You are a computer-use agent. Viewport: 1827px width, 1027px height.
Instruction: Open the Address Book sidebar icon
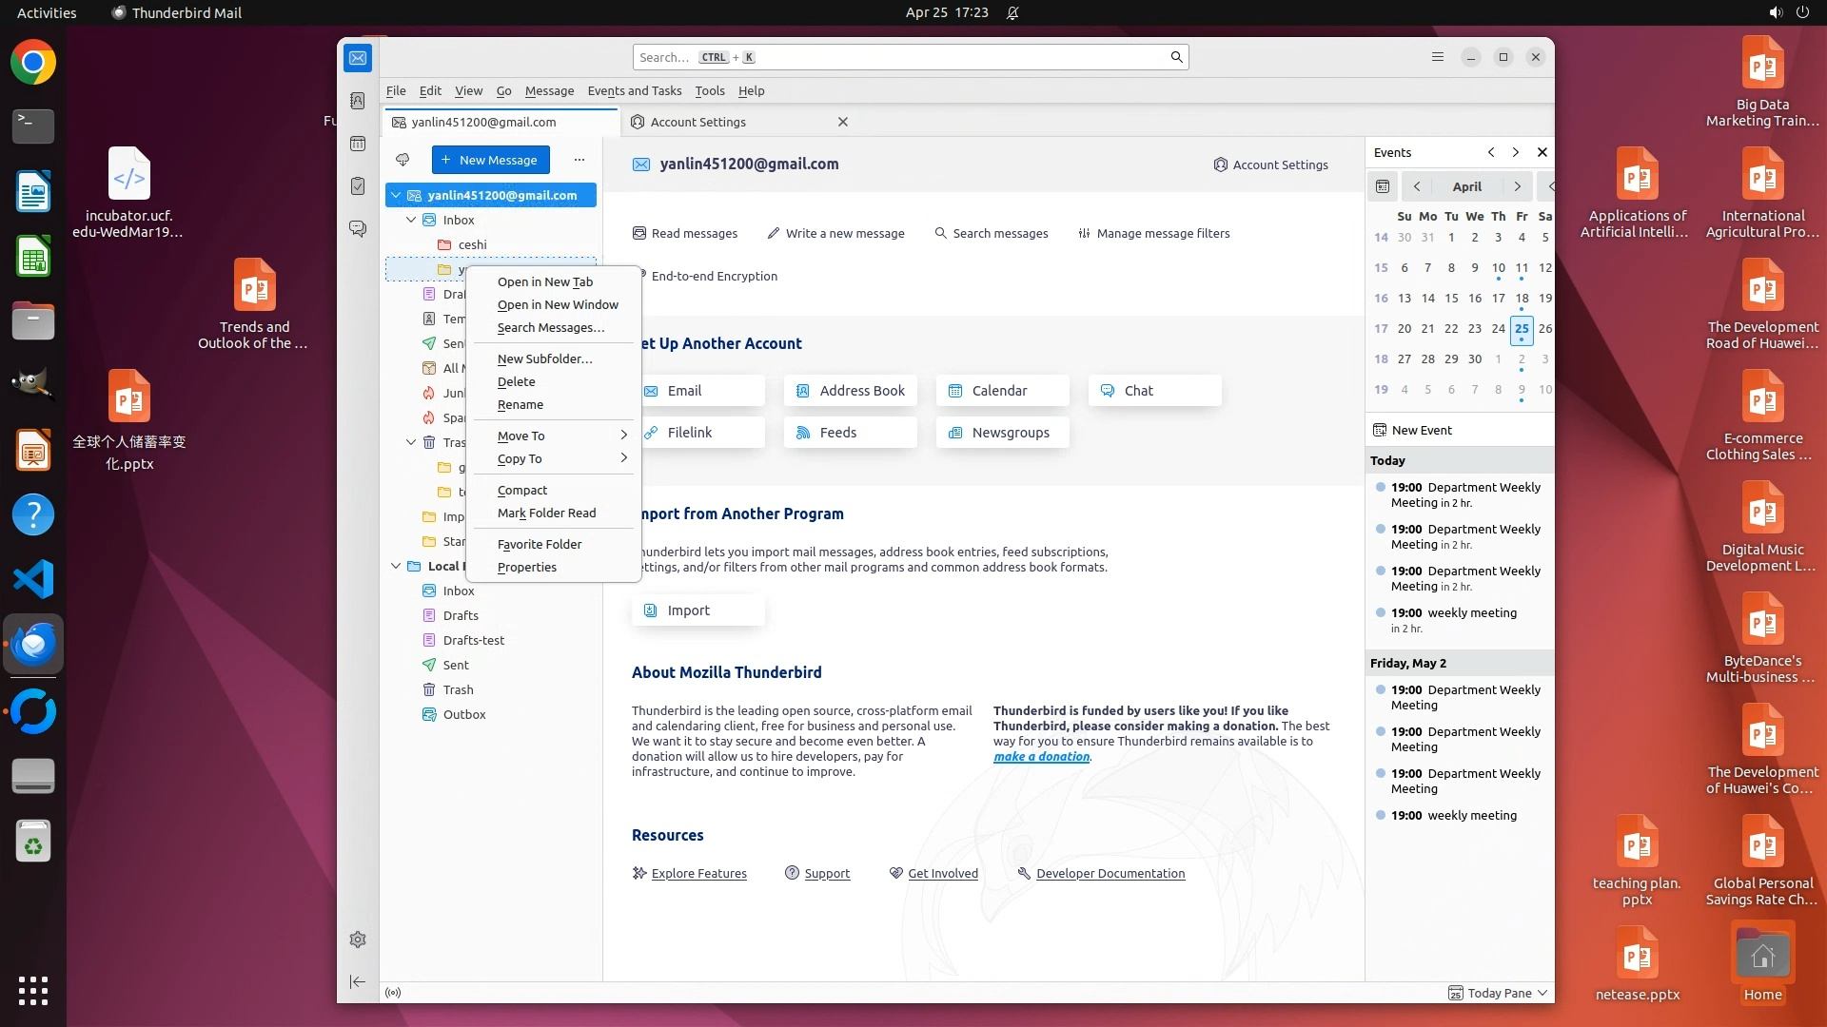coord(358,101)
